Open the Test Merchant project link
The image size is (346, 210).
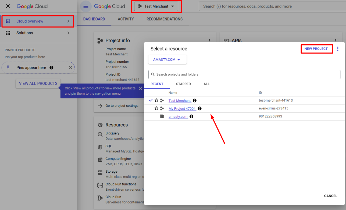click(180, 101)
